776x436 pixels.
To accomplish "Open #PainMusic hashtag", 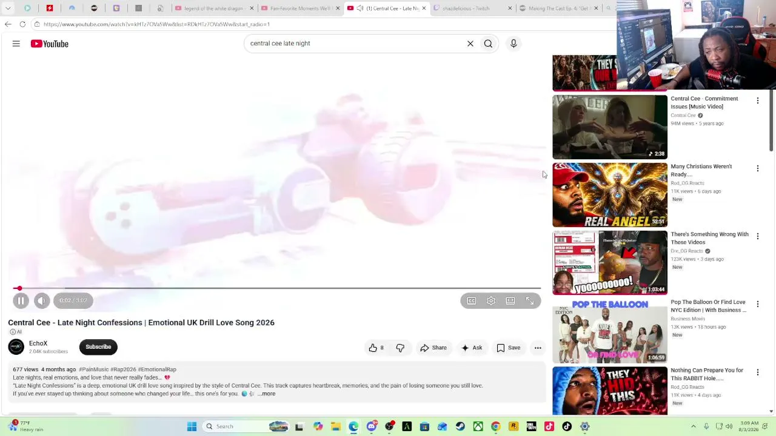I will click(x=94, y=369).
